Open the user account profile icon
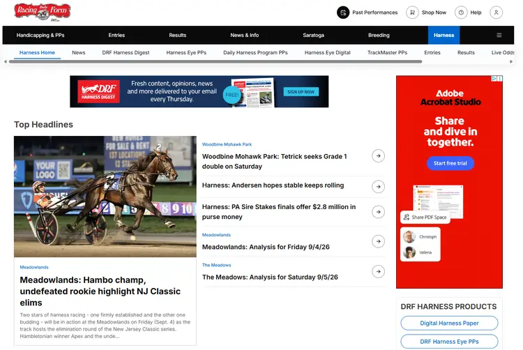 click(496, 13)
